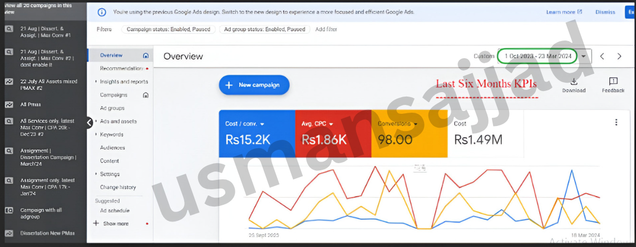
Task: Select Overview in the navigation
Action: coord(111,56)
